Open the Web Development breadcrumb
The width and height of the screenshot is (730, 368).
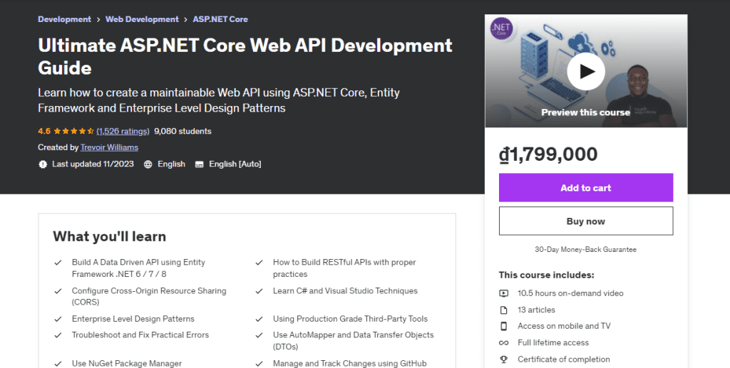point(142,19)
